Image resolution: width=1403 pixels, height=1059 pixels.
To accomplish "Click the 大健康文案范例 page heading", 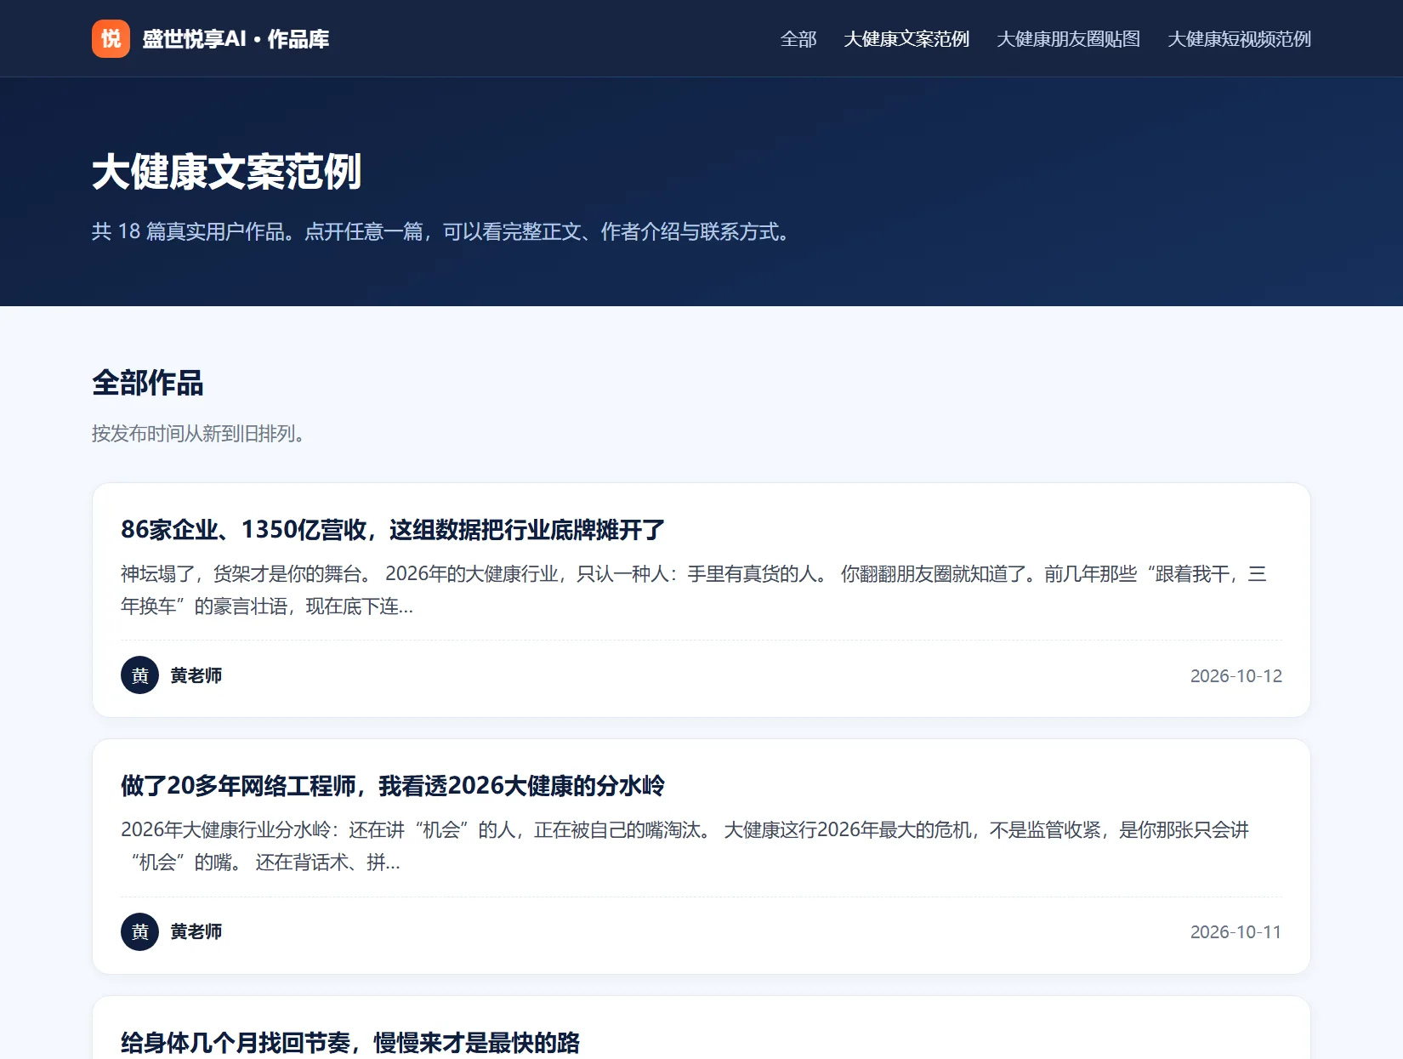I will click(x=227, y=172).
